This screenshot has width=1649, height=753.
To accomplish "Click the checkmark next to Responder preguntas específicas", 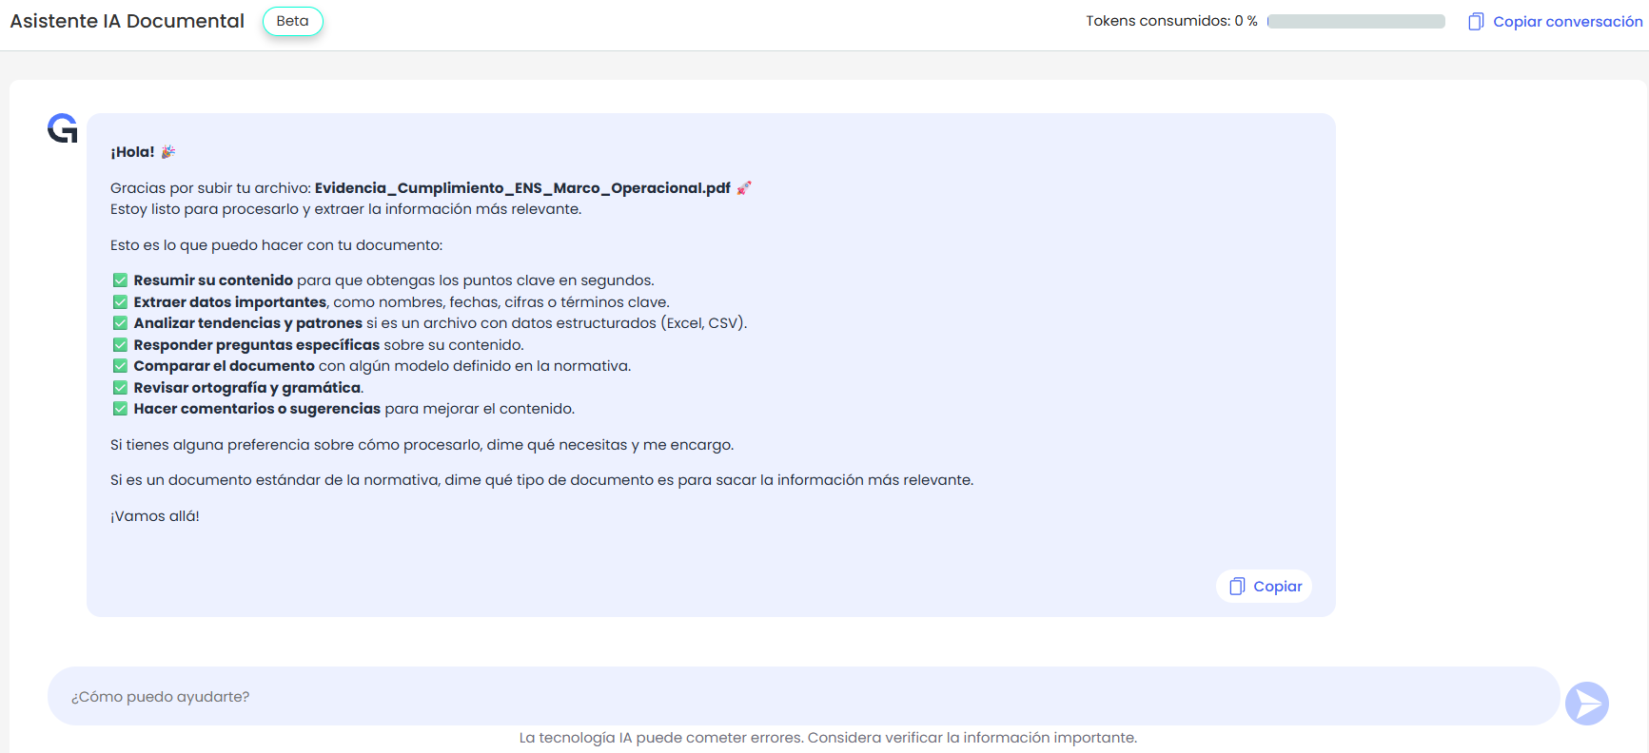I will click(x=120, y=345).
